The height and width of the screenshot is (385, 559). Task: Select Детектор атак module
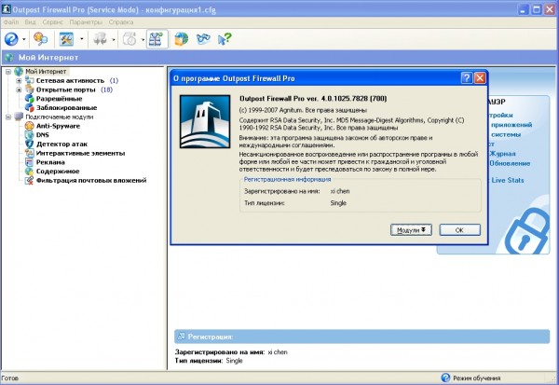[61, 144]
